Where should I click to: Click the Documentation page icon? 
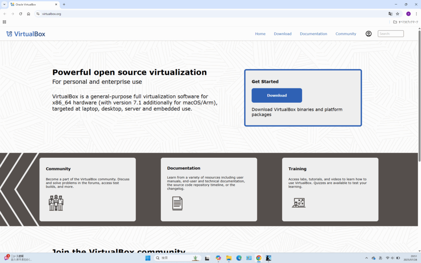click(177, 203)
